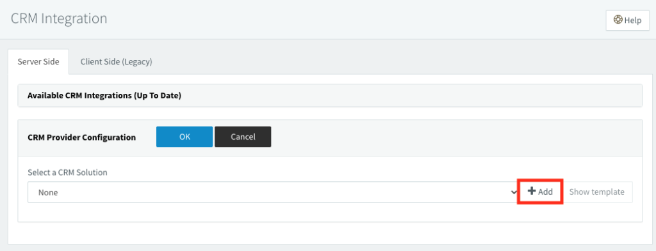The height and width of the screenshot is (251, 656).
Task: Cancel the CRM provider configuration
Action: click(243, 137)
